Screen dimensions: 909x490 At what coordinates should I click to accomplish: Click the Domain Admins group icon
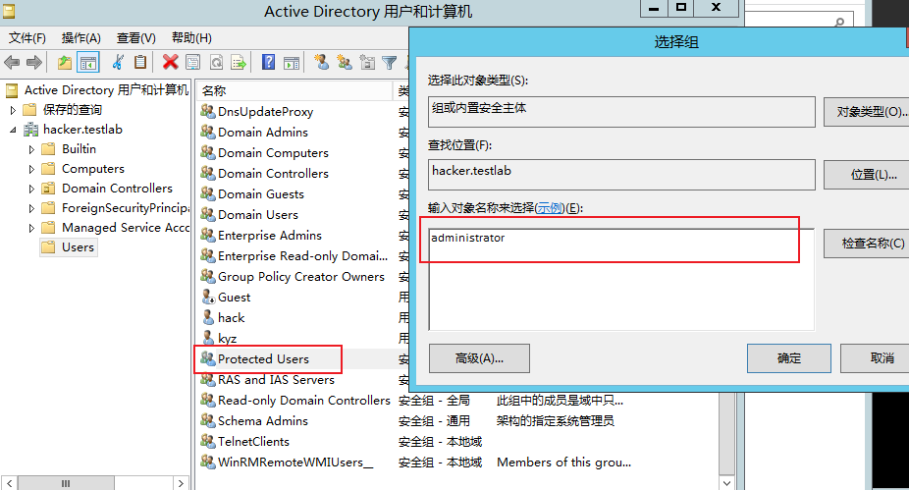[207, 132]
